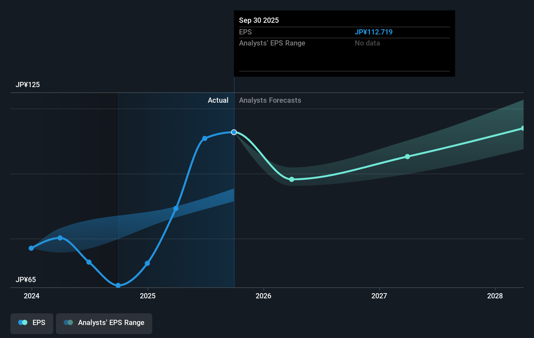
Task: Click the EPS data point at 2025
Action: [147, 263]
